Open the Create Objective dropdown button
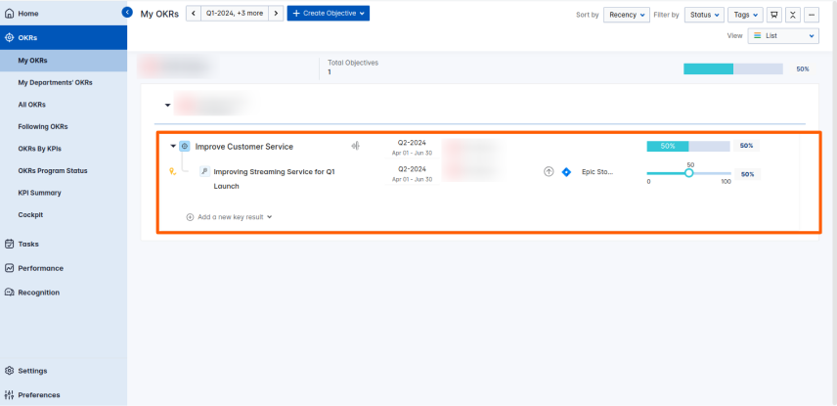837x406 pixels. pyautogui.click(x=329, y=14)
